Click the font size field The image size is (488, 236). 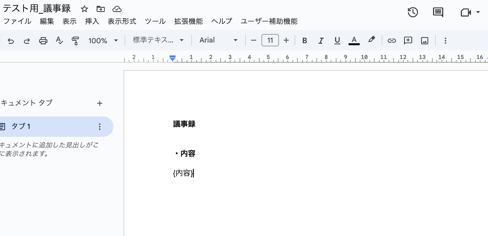point(270,40)
